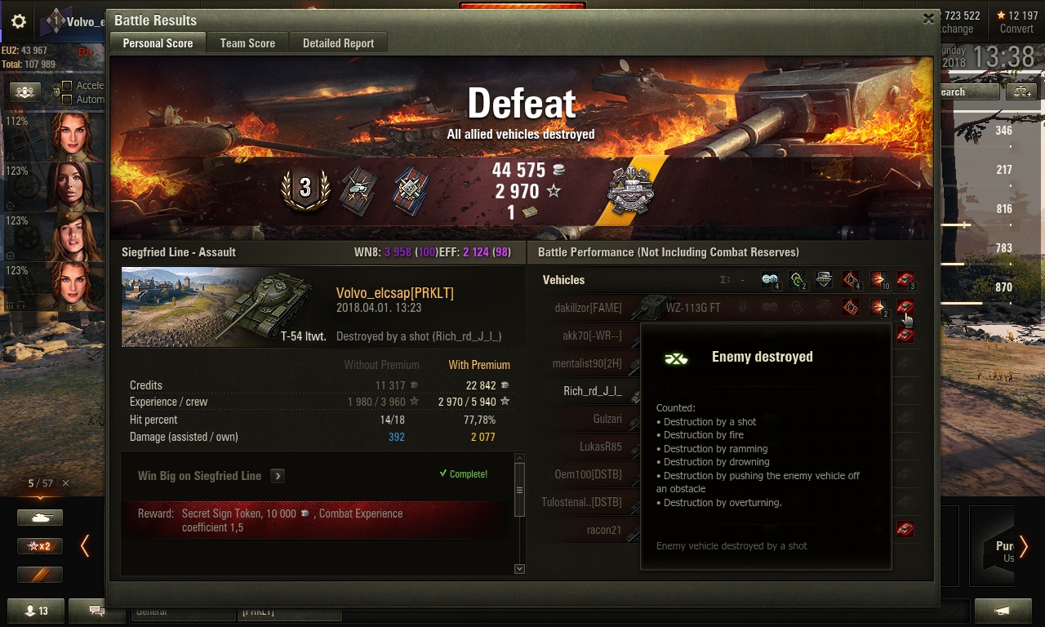1045x627 pixels.
Task: Click the Top Gun medal on the banner
Action: [x=358, y=190]
